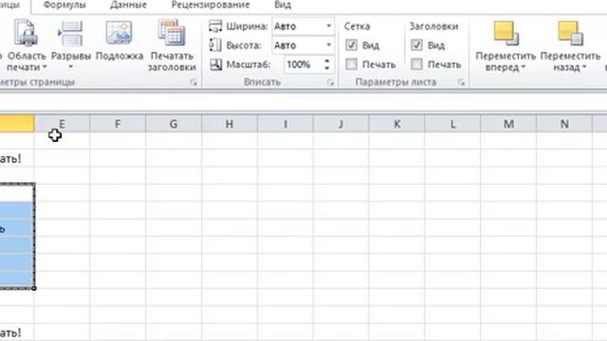Switch to the Рецензирование tab
The height and width of the screenshot is (341, 607).
[211, 5]
